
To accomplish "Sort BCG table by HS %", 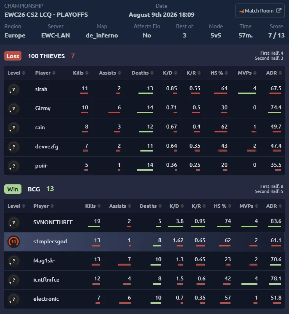I will tap(222, 206).
